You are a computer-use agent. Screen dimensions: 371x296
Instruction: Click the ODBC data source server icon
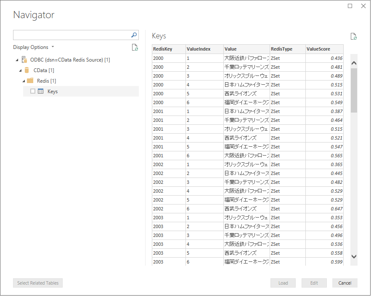tap(24, 59)
